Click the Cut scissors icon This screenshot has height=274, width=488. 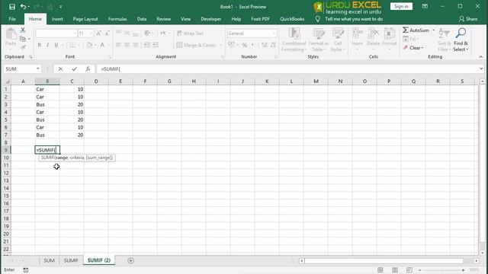pyautogui.click(x=23, y=30)
